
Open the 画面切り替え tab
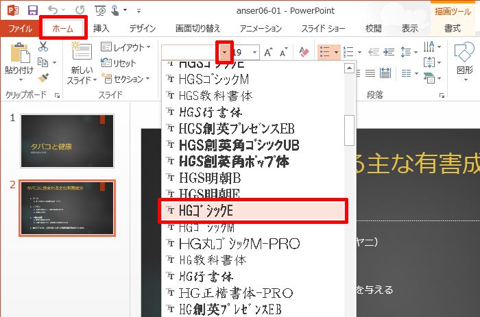pos(197,29)
